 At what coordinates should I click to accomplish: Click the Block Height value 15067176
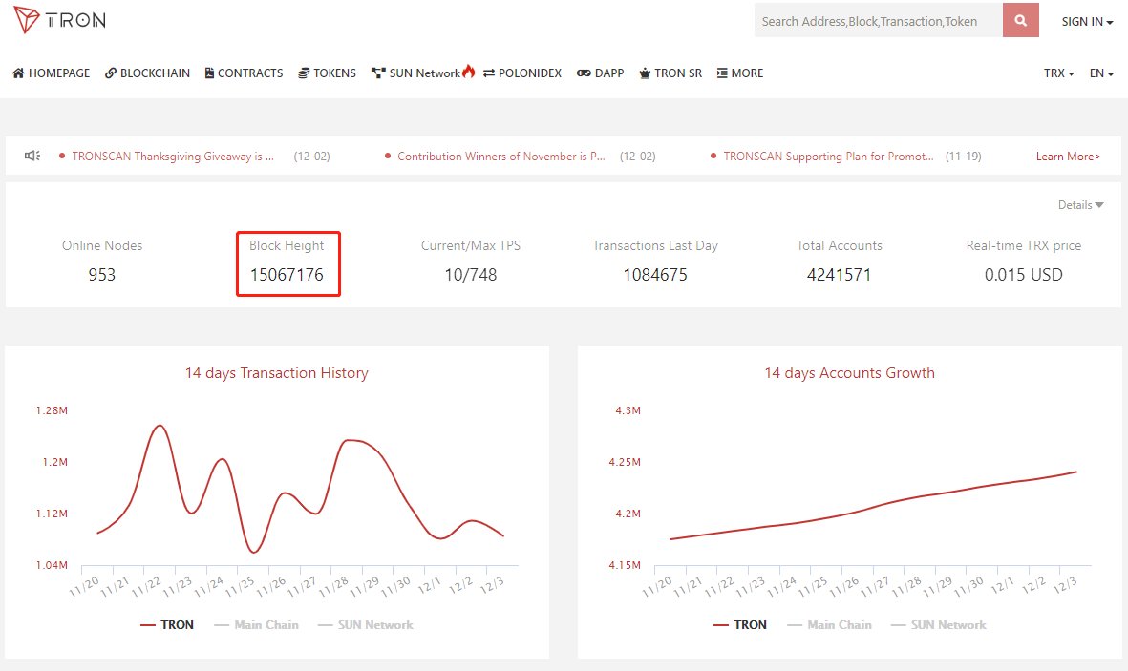pyautogui.click(x=287, y=275)
